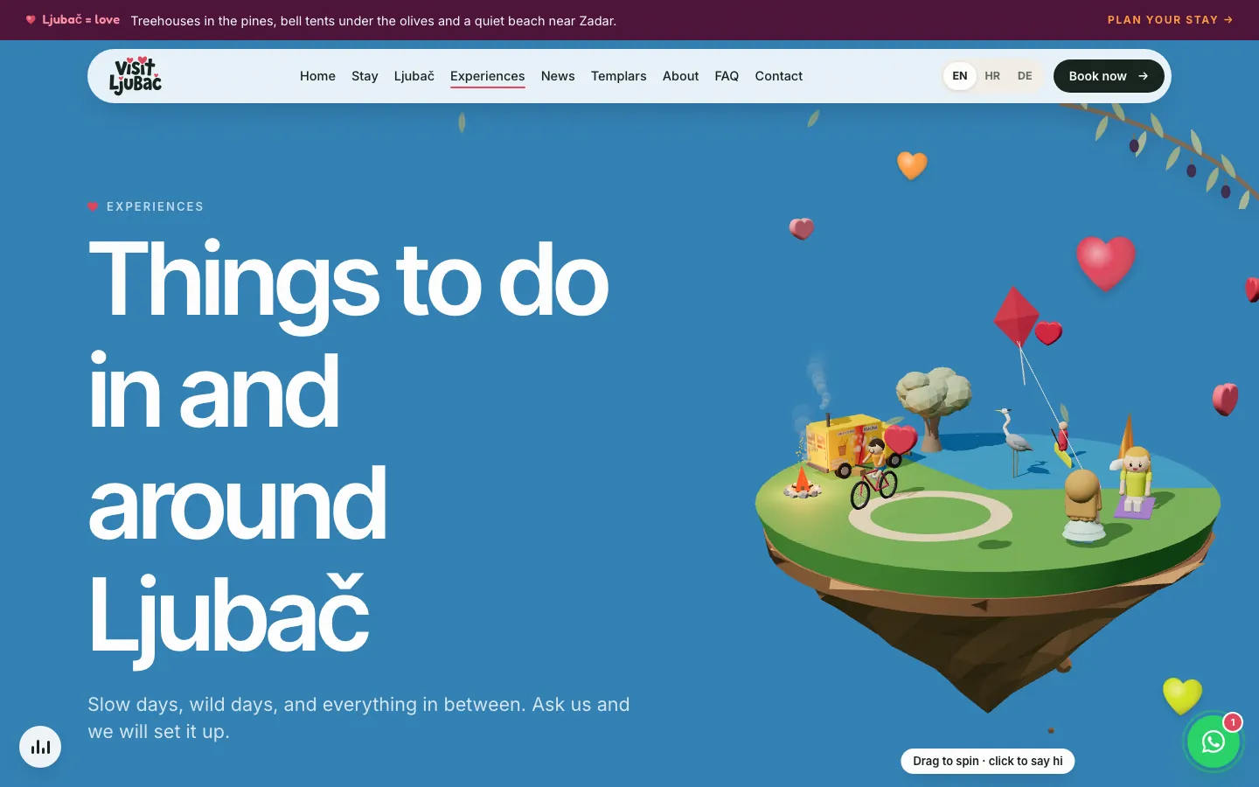The image size is (1259, 787).
Task: Go to the Home page
Action: tap(317, 76)
